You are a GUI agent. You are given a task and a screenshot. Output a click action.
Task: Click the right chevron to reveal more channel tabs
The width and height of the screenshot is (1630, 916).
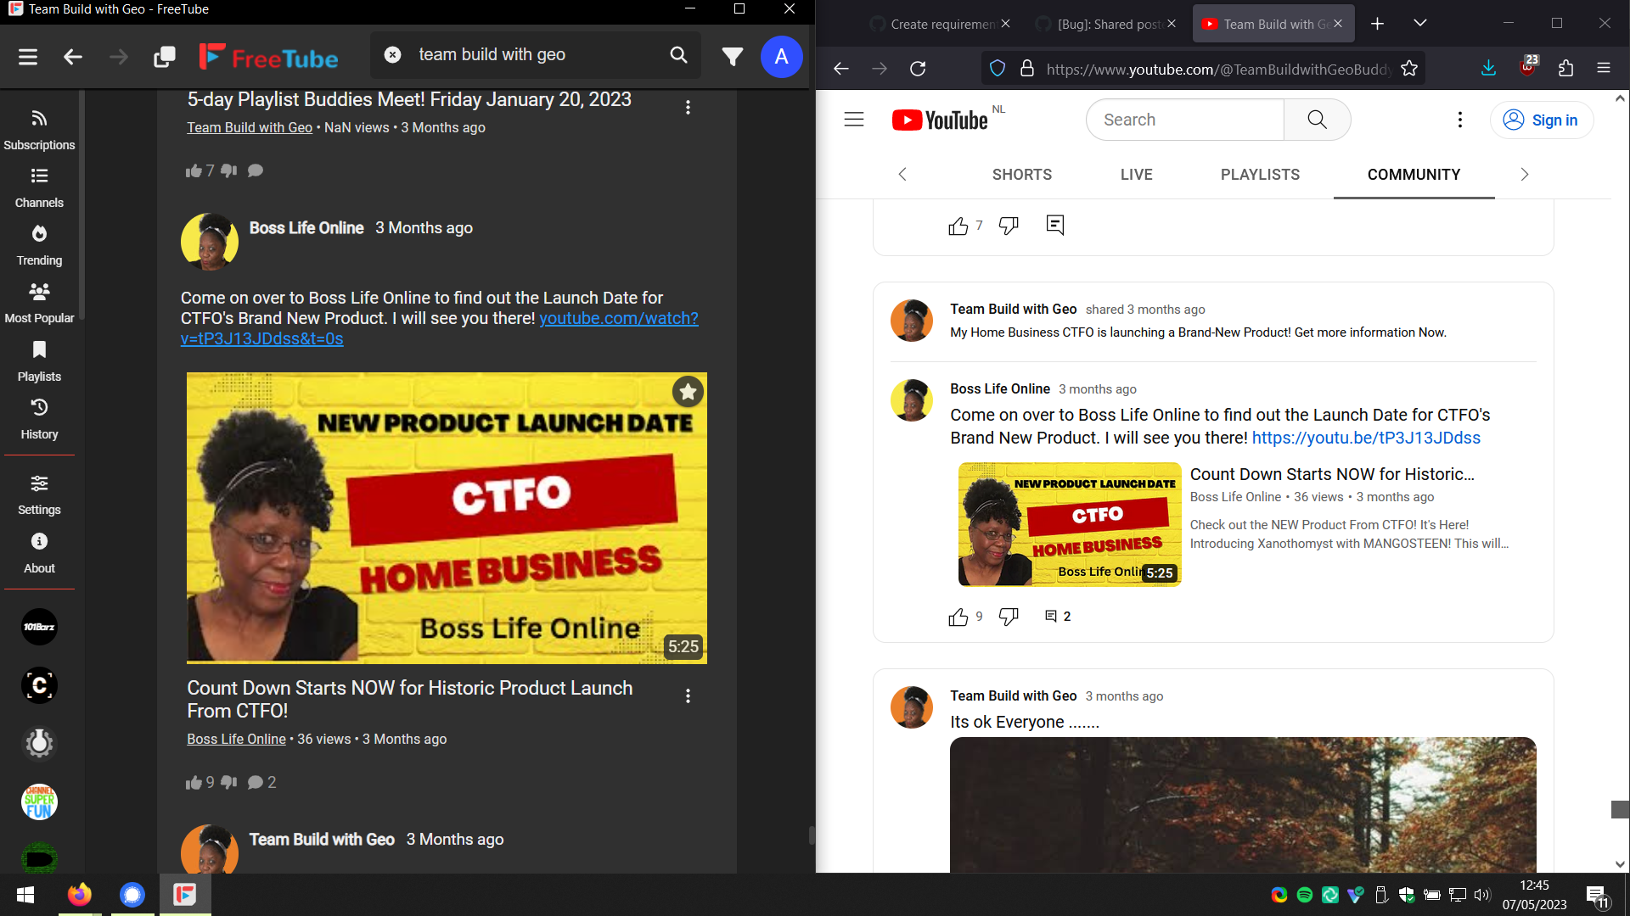[x=1525, y=174]
